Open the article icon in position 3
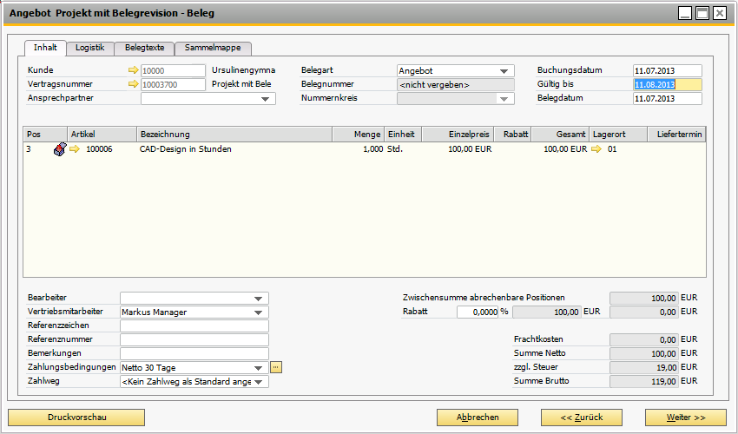This screenshot has height=434, width=738. pos(60,149)
